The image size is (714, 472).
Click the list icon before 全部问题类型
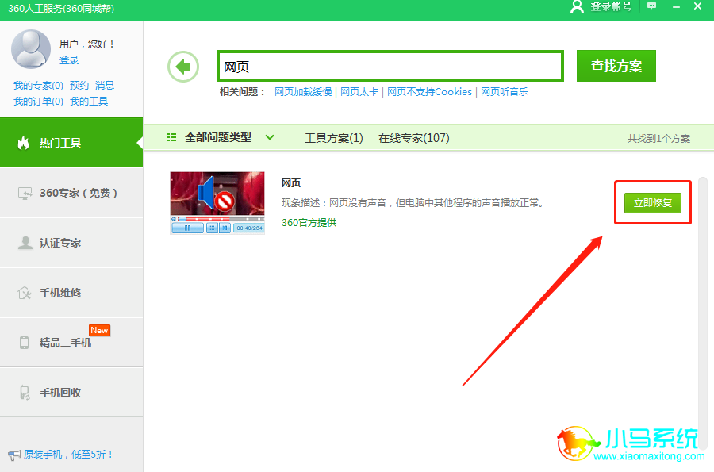click(171, 137)
